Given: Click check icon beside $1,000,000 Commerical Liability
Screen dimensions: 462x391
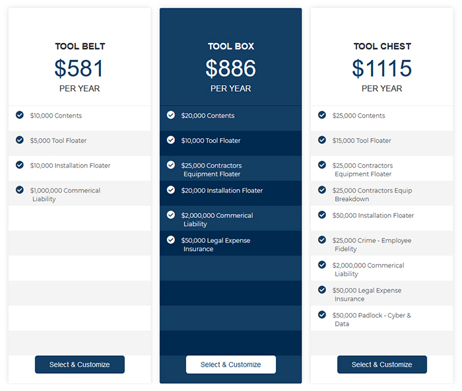Looking at the screenshot, I should click(x=20, y=190).
